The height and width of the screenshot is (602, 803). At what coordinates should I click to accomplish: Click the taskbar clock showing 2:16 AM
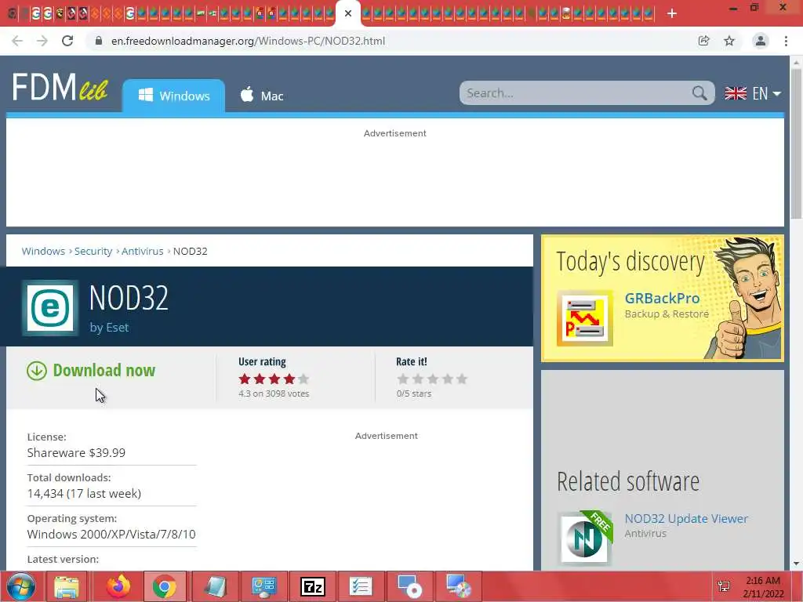click(763, 586)
